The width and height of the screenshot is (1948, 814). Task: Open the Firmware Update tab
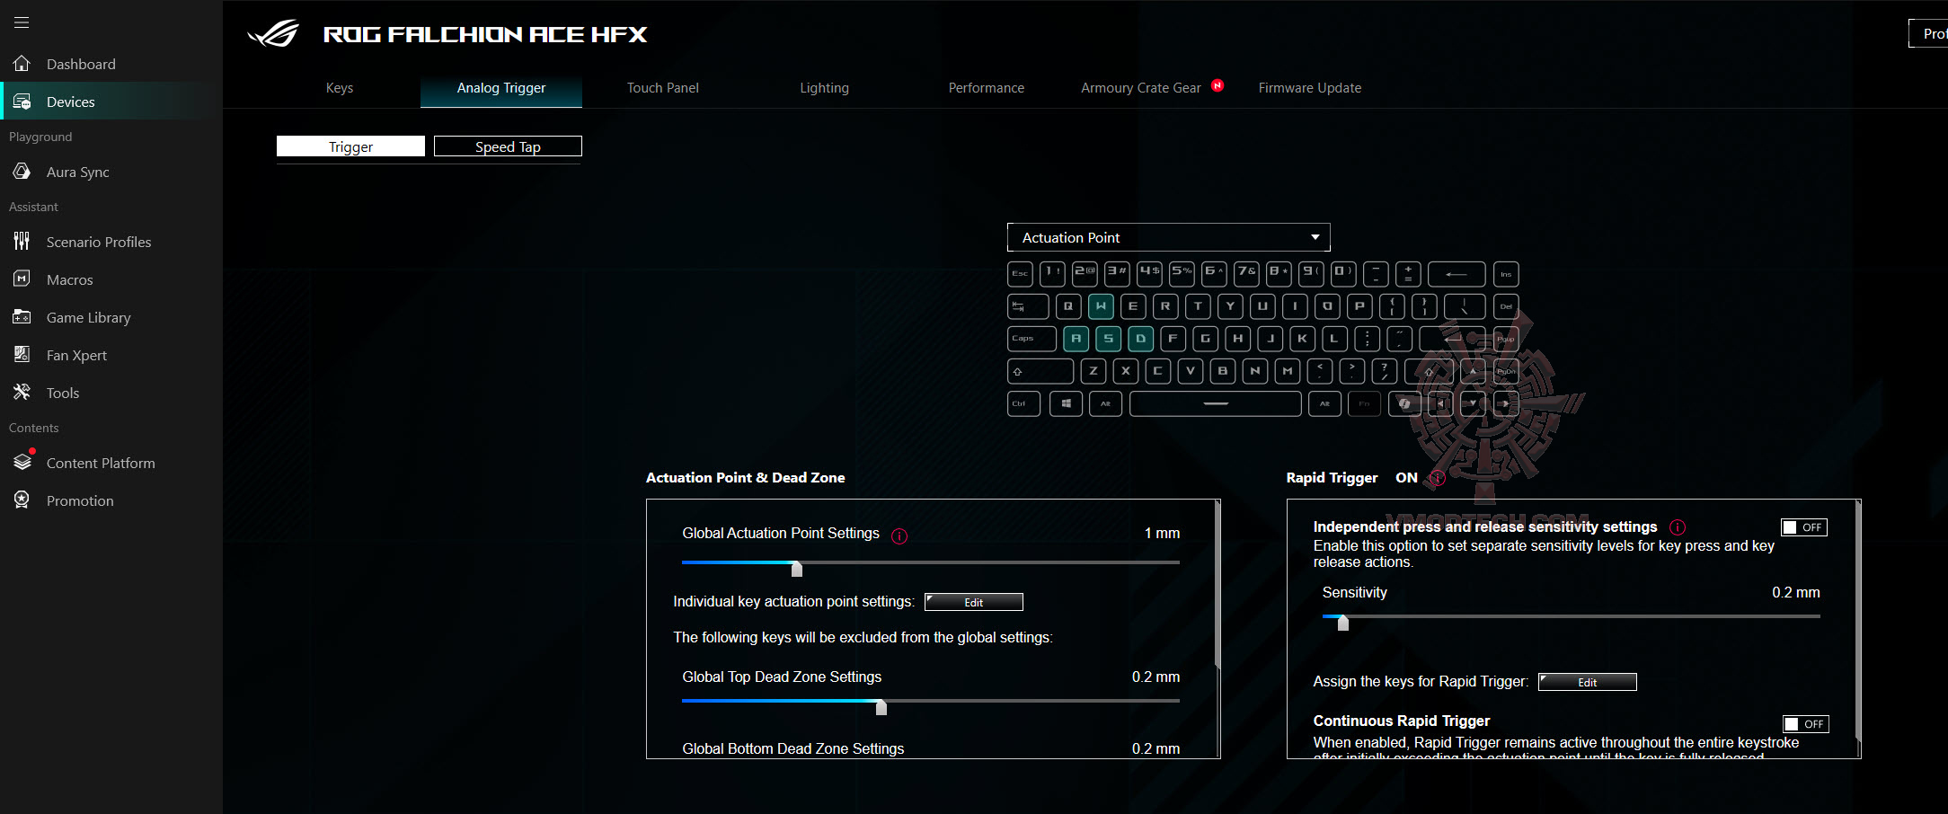tap(1310, 88)
